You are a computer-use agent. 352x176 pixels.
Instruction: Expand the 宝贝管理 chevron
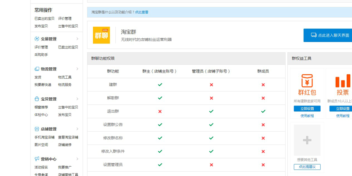pyautogui.click(x=77, y=99)
